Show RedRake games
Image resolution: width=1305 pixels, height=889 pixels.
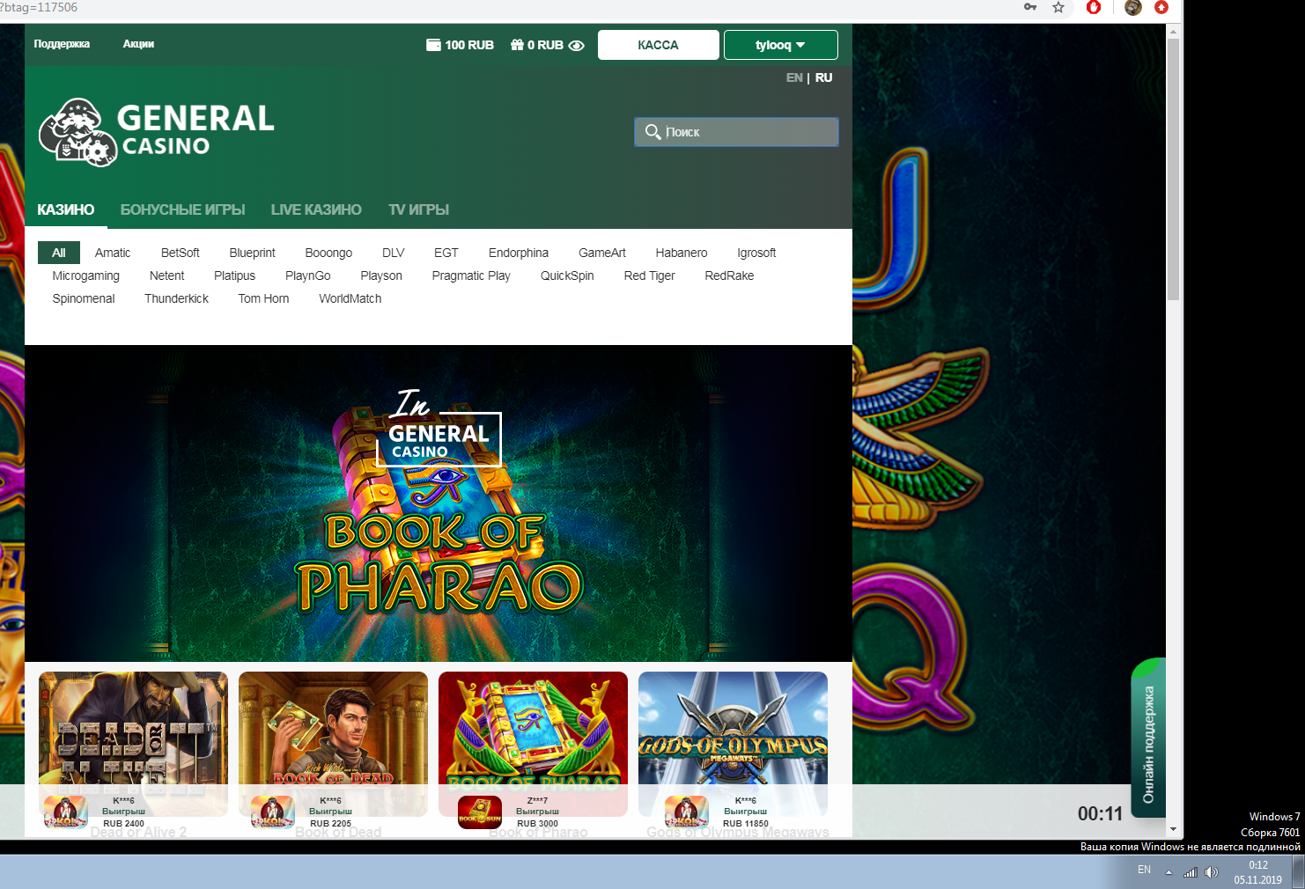(x=729, y=276)
